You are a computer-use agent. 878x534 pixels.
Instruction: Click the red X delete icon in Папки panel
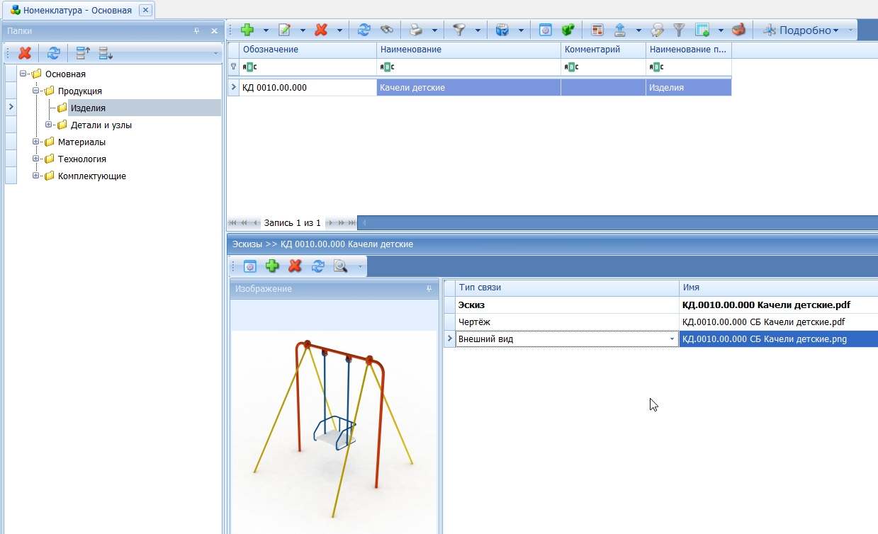[x=25, y=53]
